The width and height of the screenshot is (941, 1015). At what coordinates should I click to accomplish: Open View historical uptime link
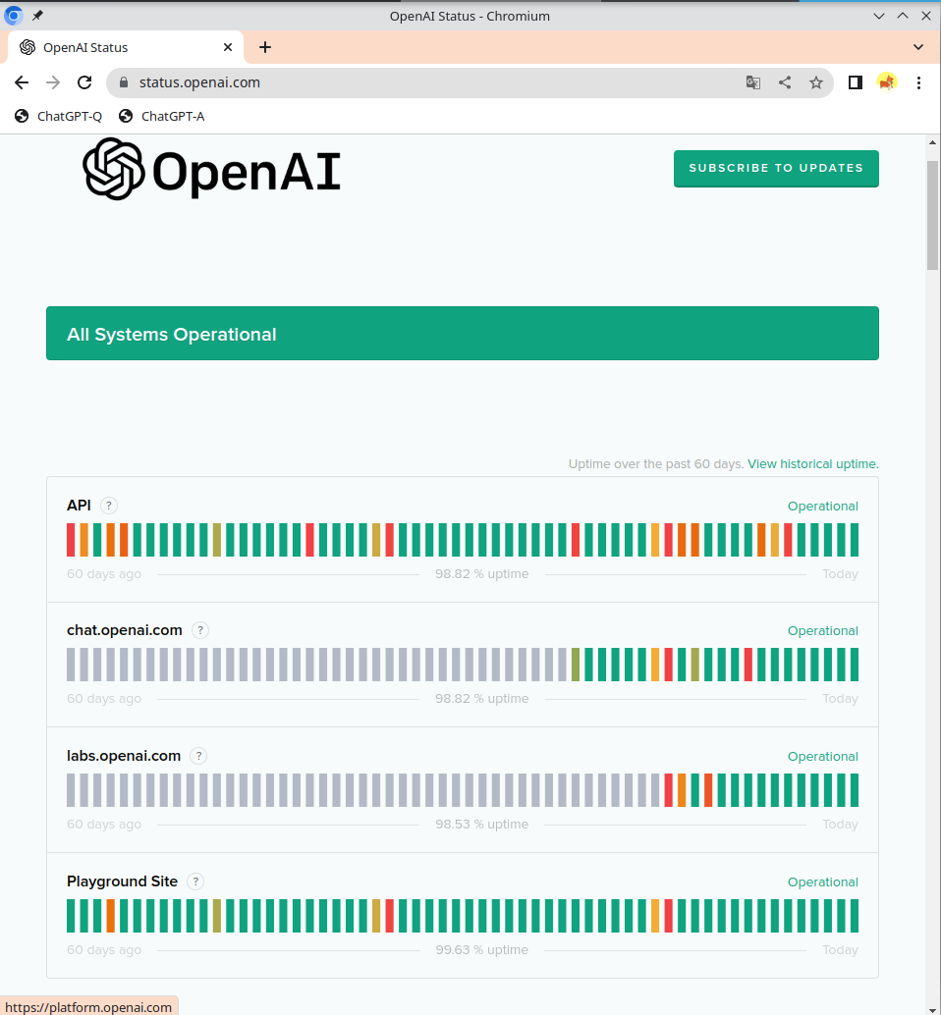coord(812,463)
